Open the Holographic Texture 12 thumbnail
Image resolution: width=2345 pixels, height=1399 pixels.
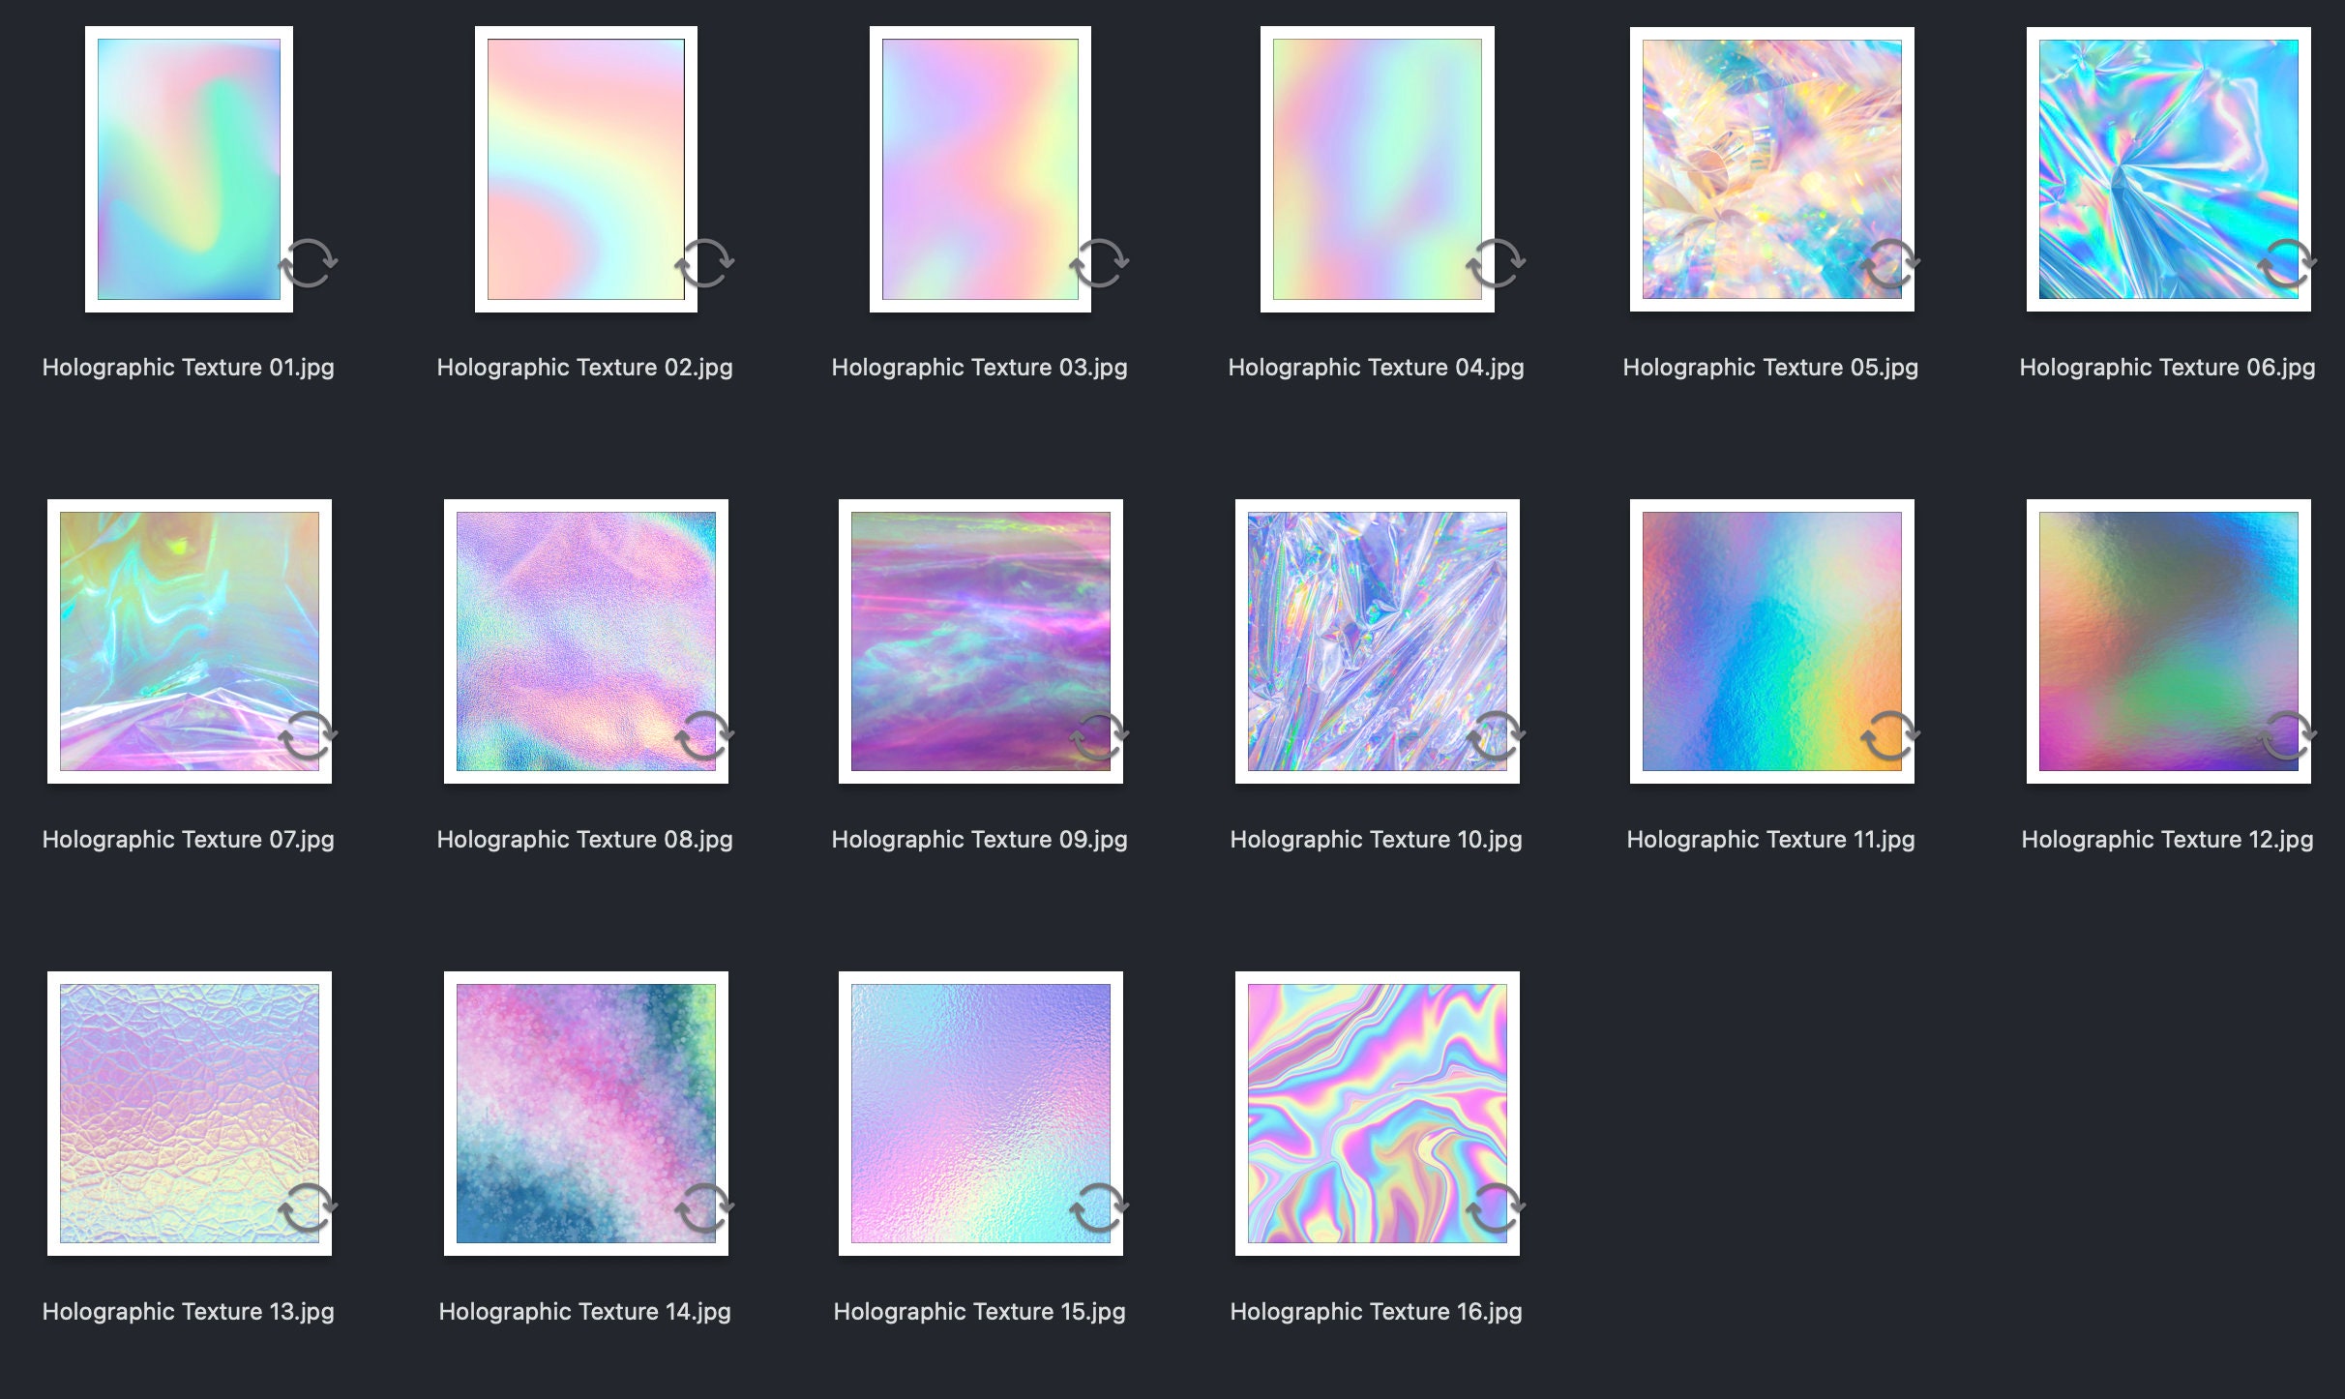[2167, 639]
